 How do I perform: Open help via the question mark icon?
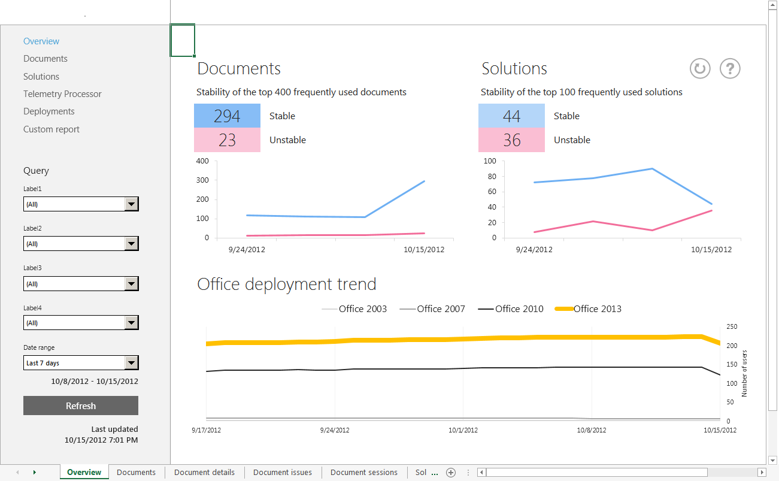click(x=730, y=68)
